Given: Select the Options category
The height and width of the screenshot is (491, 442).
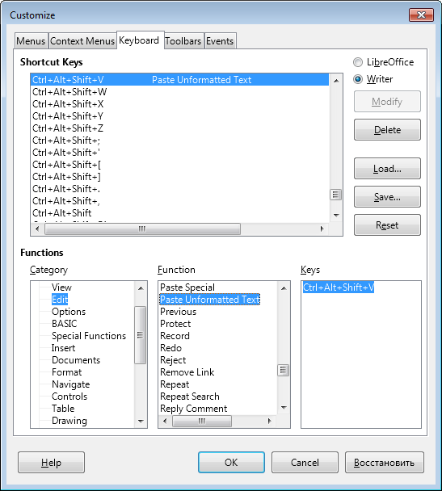Looking at the screenshot, I should tap(69, 312).
